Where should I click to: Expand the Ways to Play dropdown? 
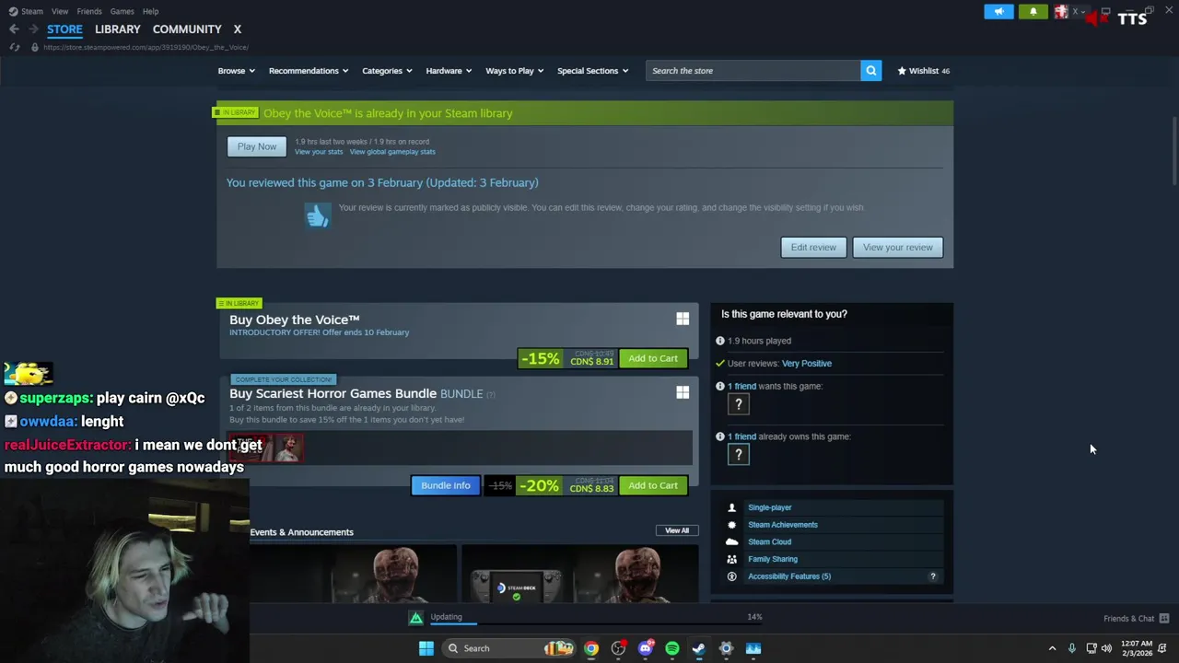(514, 71)
